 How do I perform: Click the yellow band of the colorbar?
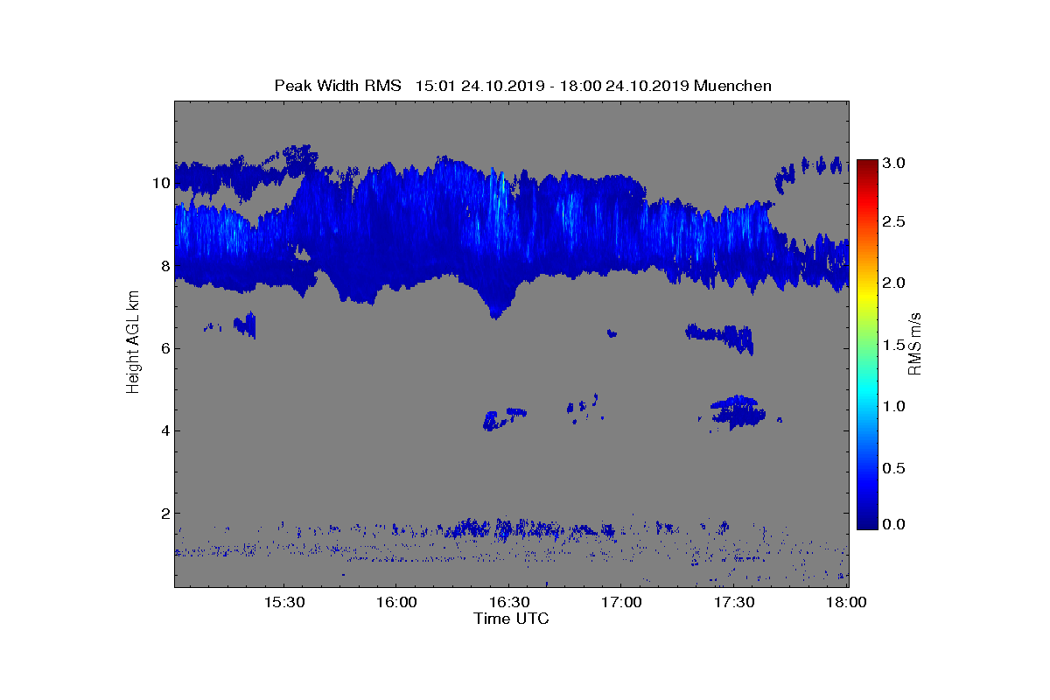coord(867,297)
